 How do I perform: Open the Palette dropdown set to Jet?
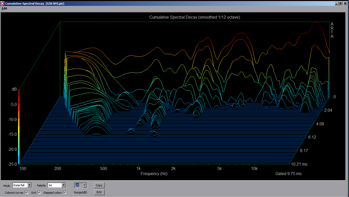point(64,185)
